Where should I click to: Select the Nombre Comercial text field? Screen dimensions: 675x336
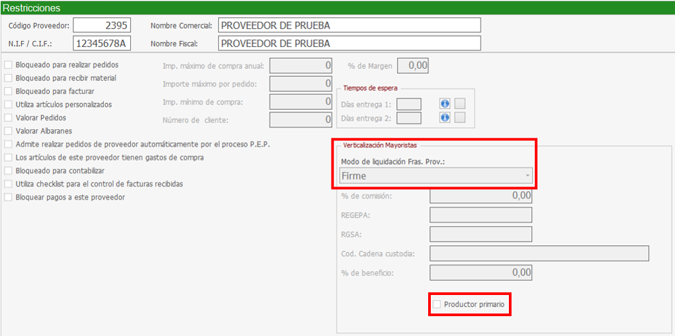[x=349, y=25]
